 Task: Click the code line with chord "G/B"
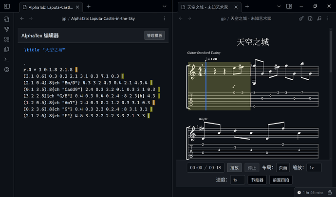point(92,96)
